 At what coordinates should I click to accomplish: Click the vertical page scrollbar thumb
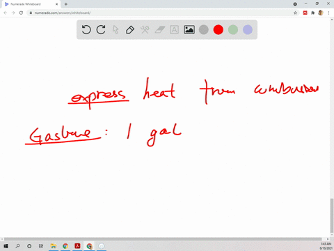click(x=332, y=215)
